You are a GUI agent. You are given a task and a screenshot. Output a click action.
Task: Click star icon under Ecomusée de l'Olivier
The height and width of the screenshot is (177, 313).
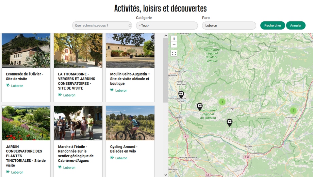click(x=8, y=85)
